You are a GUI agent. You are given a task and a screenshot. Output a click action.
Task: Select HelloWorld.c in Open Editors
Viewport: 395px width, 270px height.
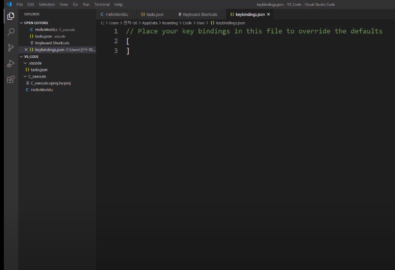pyautogui.click(x=57, y=29)
